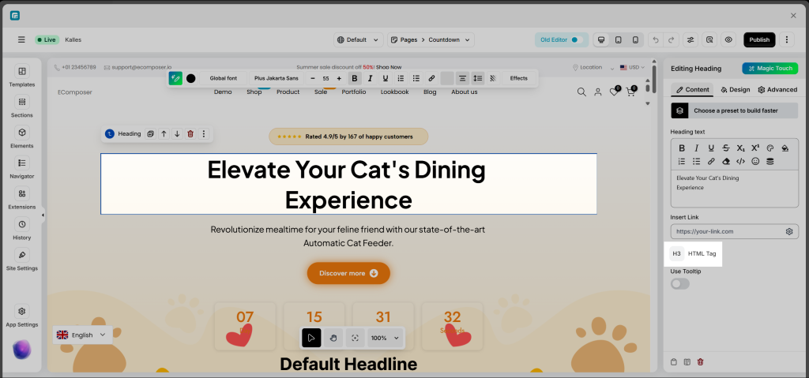Viewport: 809px width, 378px height.
Task: Enable the Use Tooltip toggle
Action: pos(679,283)
